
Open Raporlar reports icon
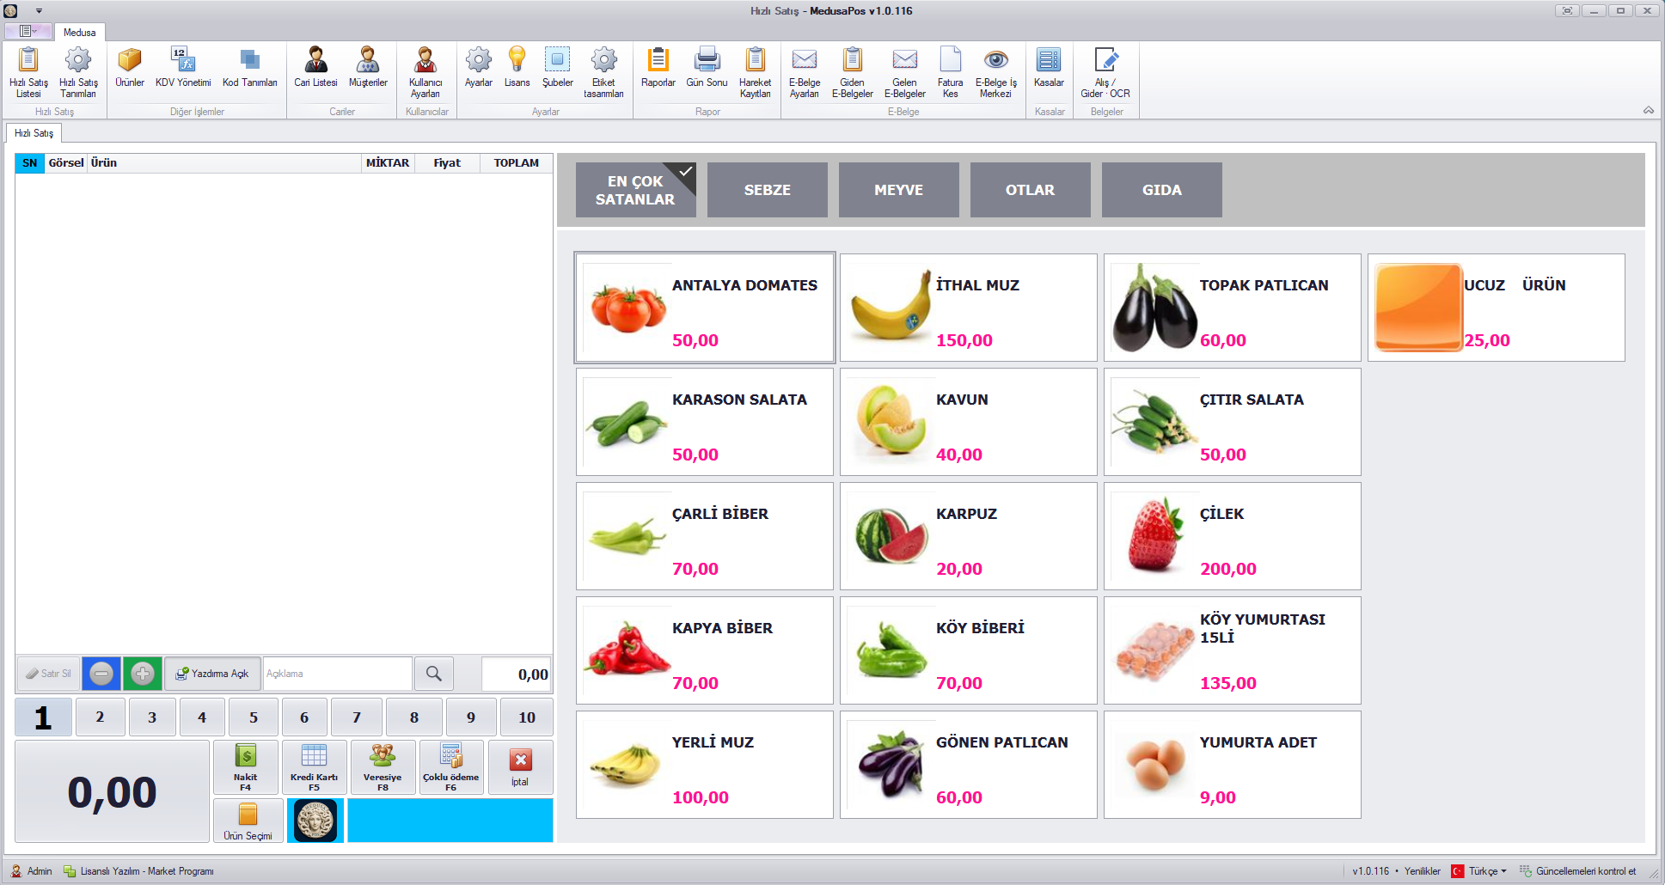(658, 67)
